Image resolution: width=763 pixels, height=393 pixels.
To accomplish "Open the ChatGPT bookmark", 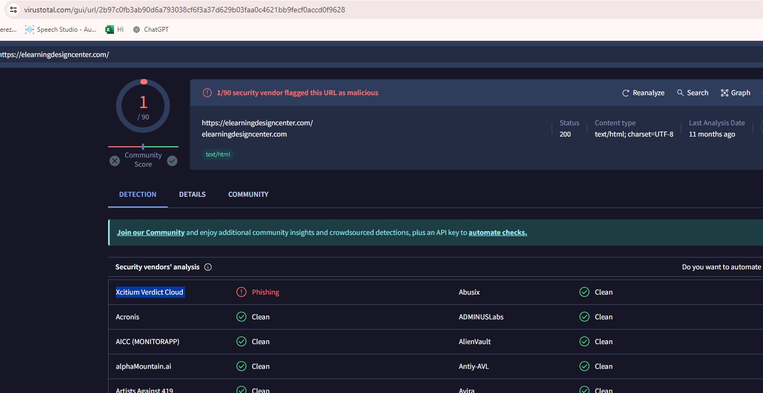I will (x=151, y=30).
